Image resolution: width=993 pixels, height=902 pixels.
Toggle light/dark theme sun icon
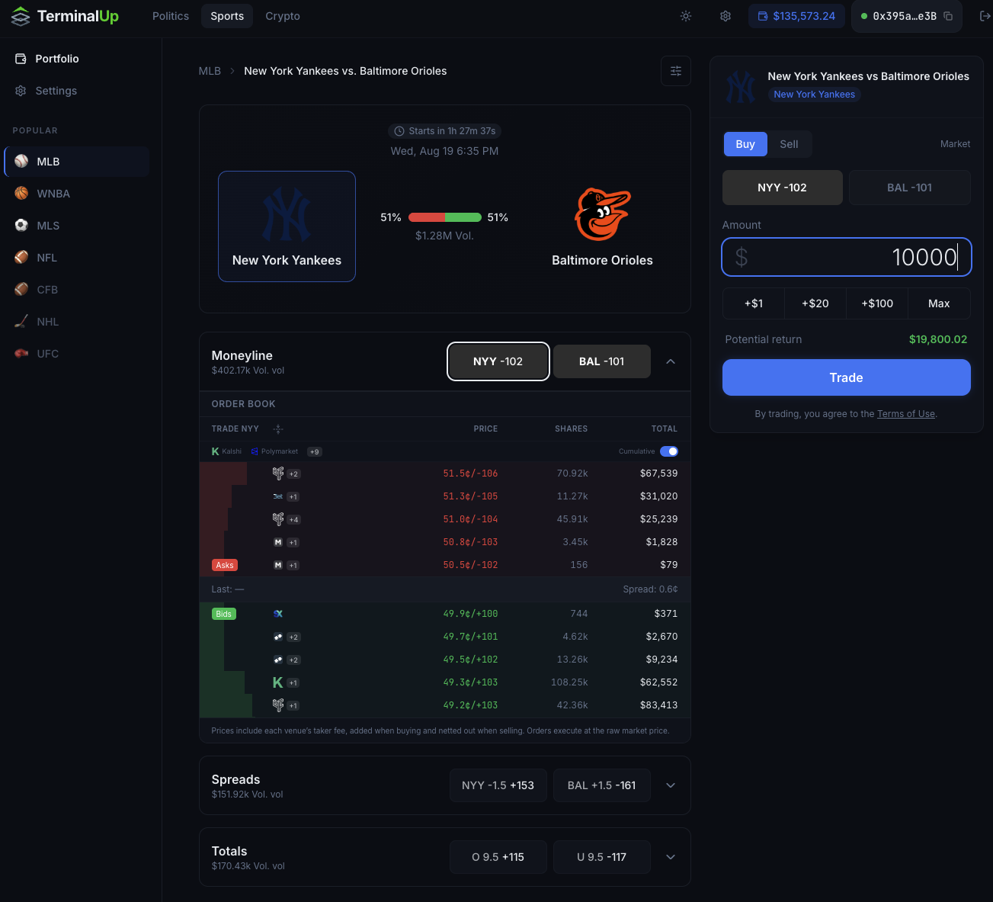point(686,16)
